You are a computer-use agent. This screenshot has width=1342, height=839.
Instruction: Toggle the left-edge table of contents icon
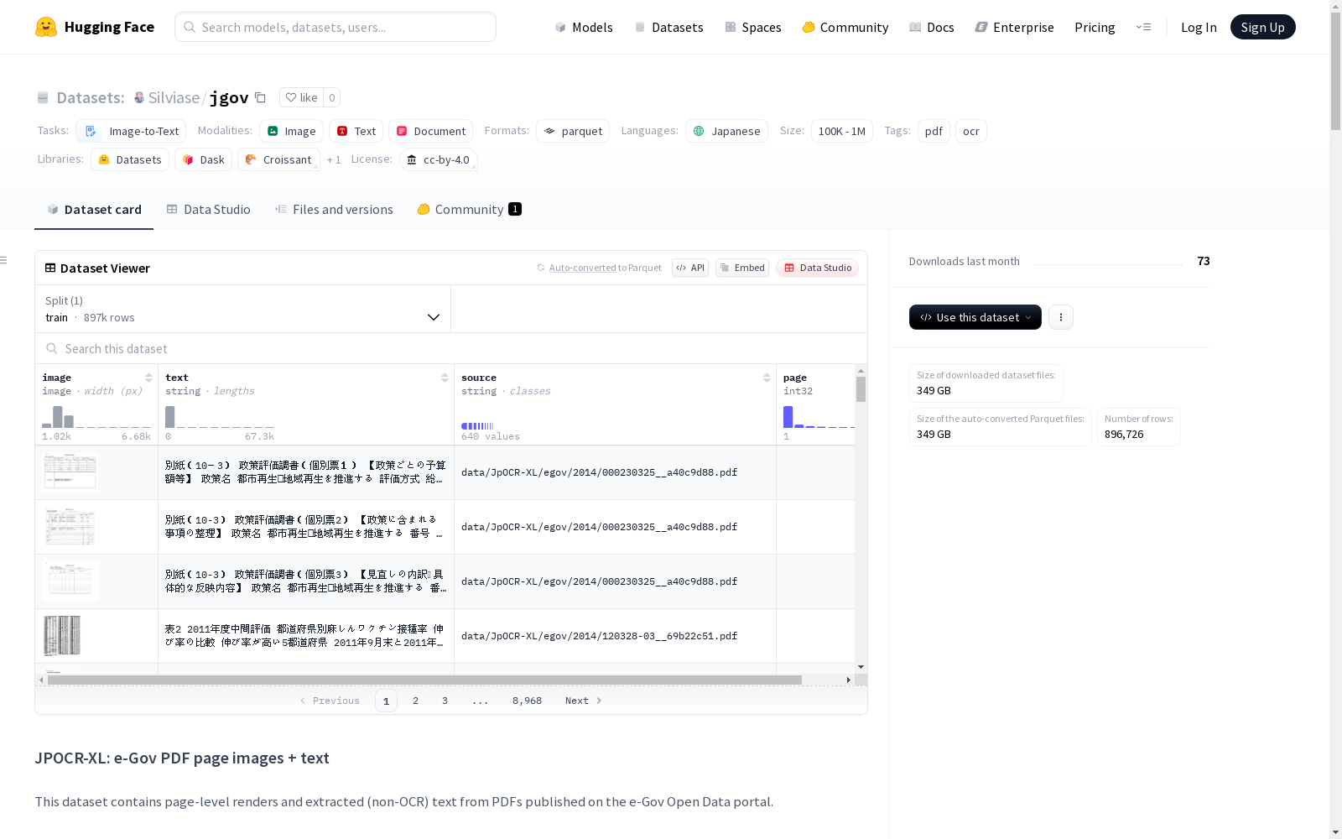click(x=4, y=260)
